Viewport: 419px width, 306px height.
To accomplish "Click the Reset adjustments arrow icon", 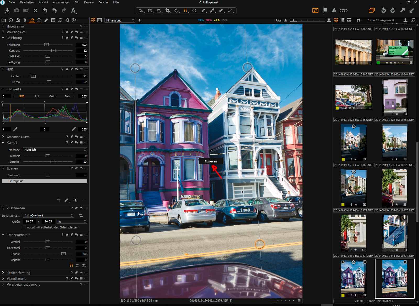I will tap(45, 10).
